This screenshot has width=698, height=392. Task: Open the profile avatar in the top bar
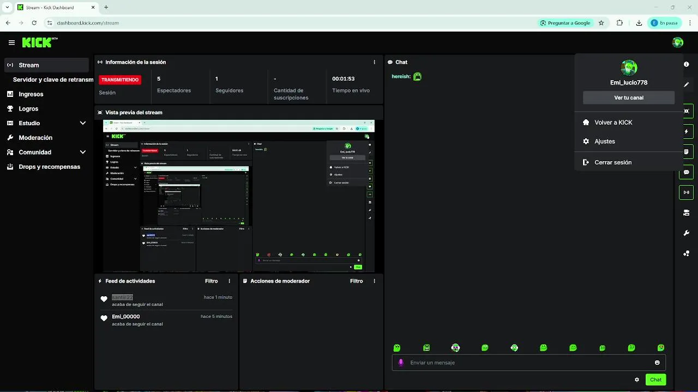point(678,42)
